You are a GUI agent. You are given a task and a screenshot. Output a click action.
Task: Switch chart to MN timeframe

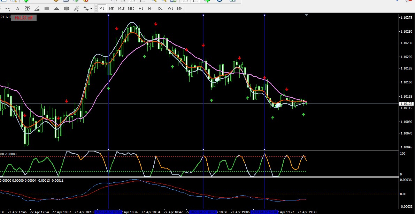(180, 8)
